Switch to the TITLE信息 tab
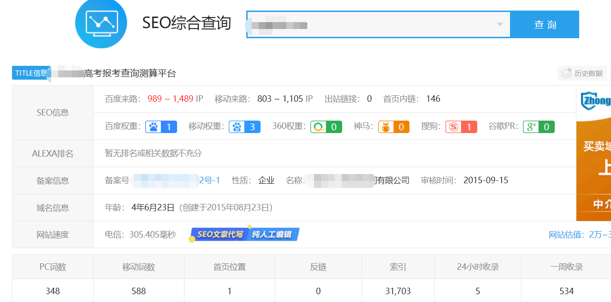 click(30, 73)
